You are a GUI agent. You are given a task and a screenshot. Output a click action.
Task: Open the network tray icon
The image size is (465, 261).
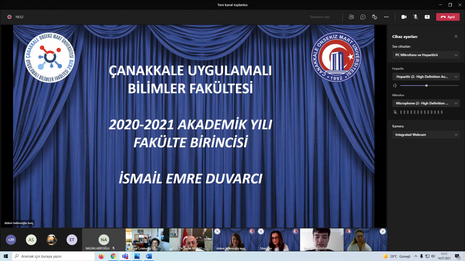[427, 256]
